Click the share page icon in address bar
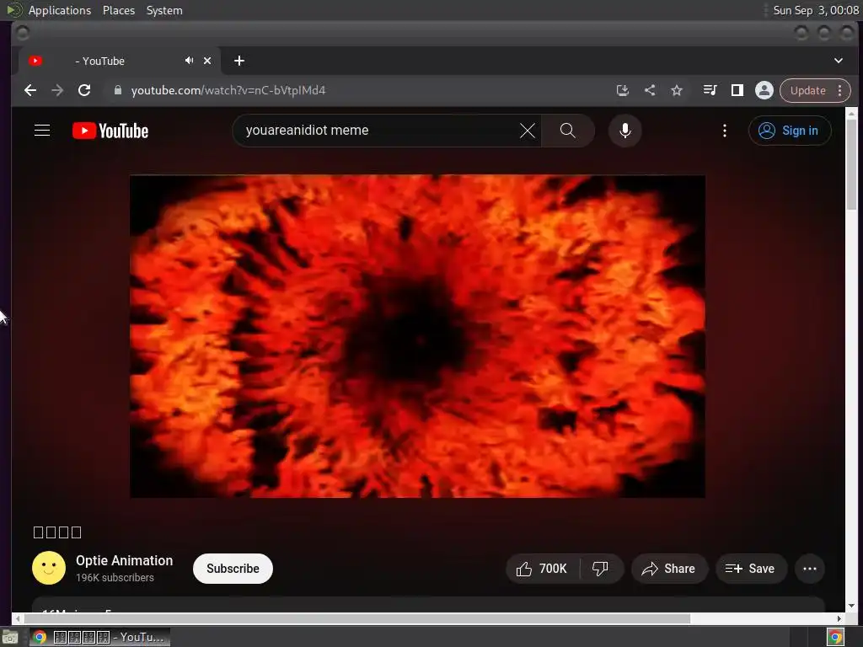Viewport: 863px width, 647px height. (x=650, y=90)
